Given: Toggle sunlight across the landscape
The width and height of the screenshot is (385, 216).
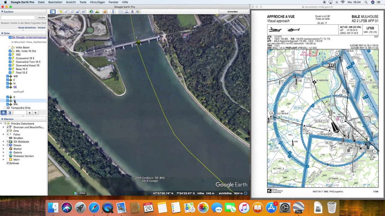Looking at the screenshot, I should pyautogui.click(x=97, y=12).
